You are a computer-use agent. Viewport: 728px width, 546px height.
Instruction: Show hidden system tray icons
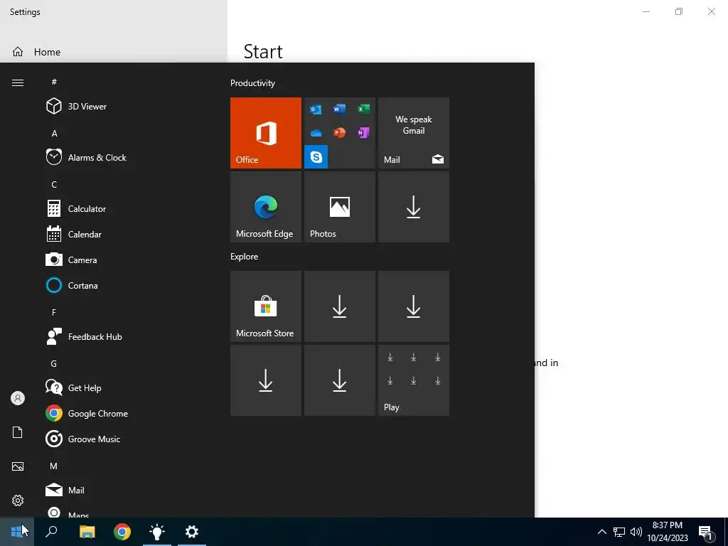click(x=601, y=532)
